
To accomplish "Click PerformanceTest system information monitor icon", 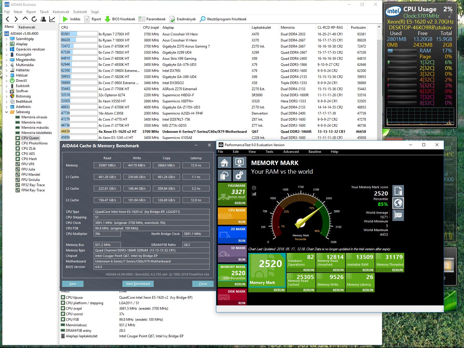I will coord(239,162).
